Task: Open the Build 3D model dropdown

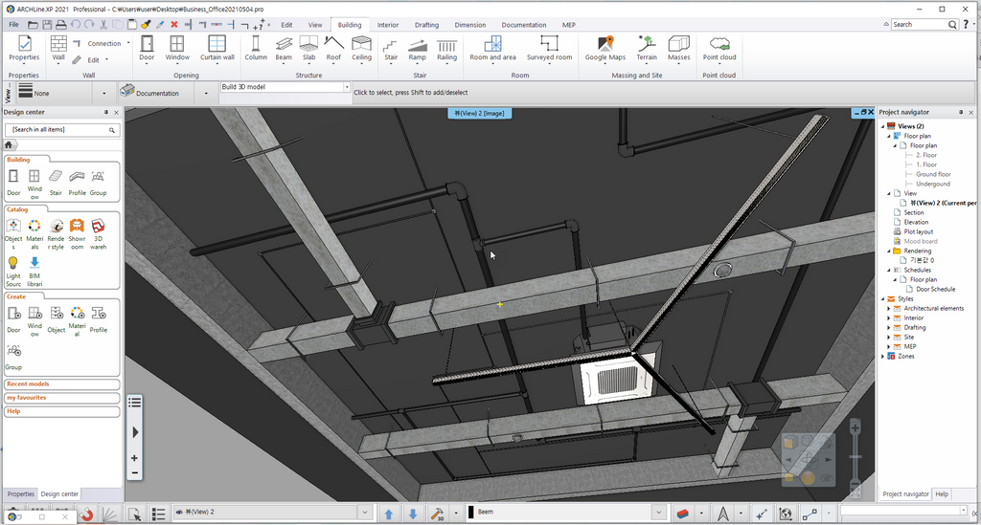Action: click(347, 87)
